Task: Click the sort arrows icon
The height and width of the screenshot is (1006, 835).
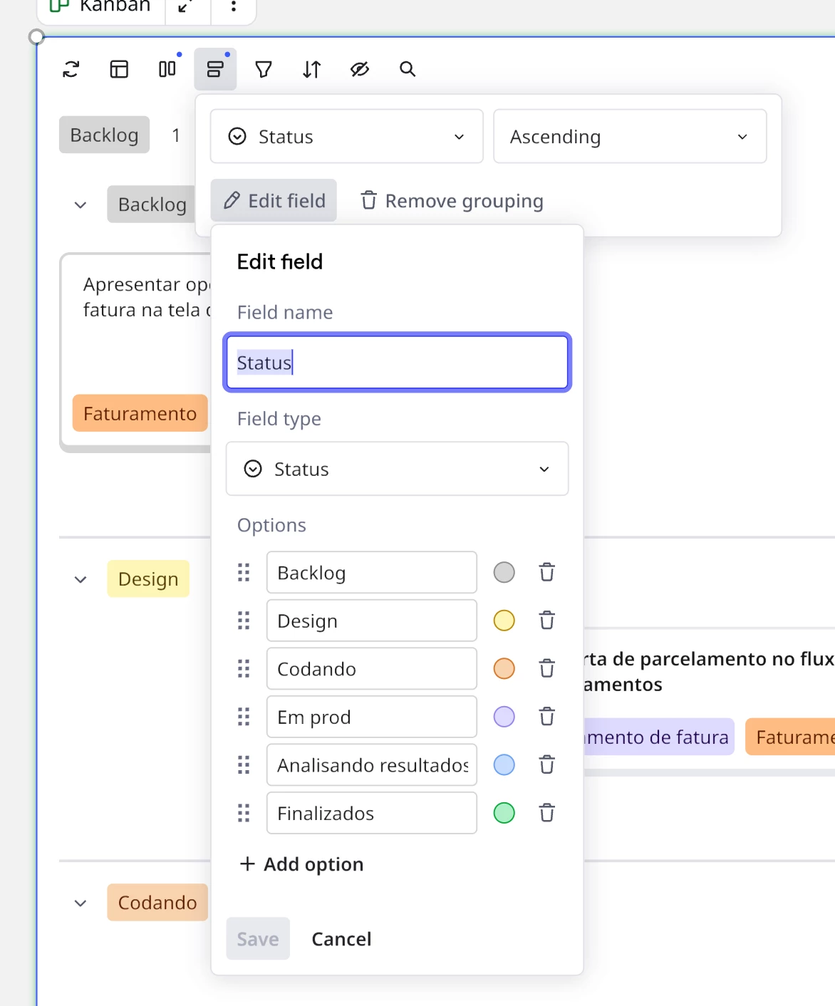Action: pyautogui.click(x=312, y=69)
